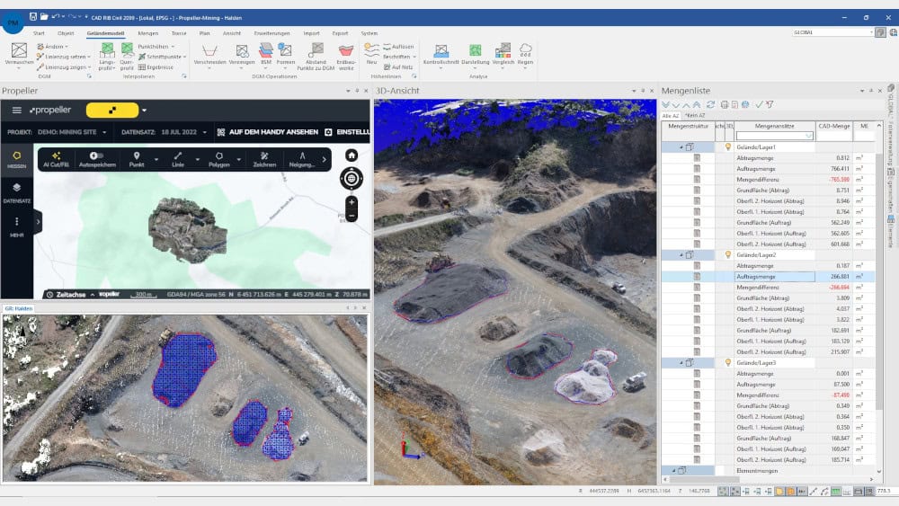Toggle the Autospeichern switch

97,155
